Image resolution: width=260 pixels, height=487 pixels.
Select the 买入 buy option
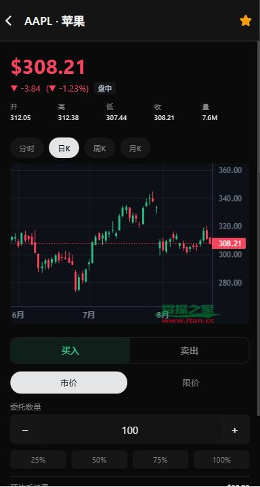[70, 351]
